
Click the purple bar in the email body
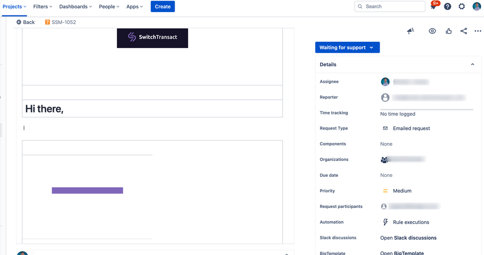(x=87, y=191)
